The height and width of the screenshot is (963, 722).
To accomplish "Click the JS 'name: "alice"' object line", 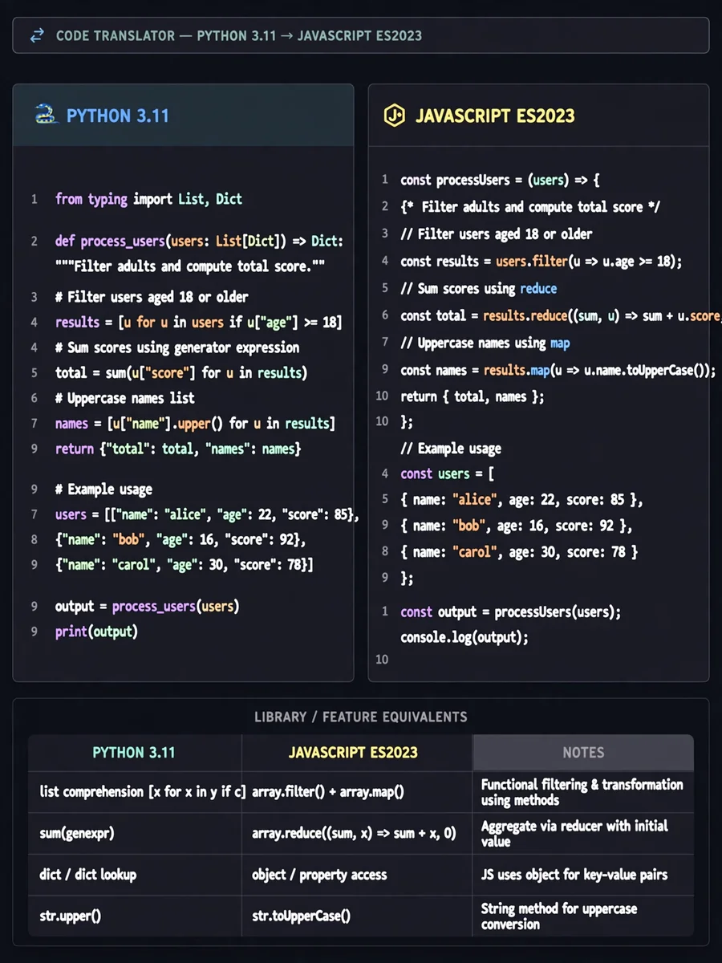I will (522, 500).
